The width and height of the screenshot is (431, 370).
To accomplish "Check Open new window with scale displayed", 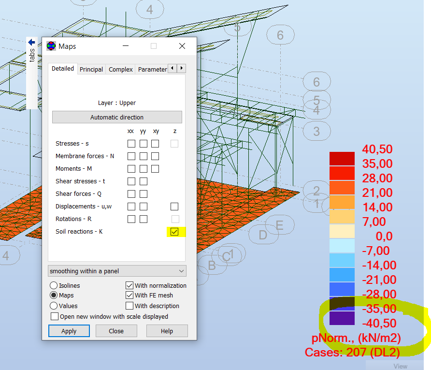I will tap(55, 316).
